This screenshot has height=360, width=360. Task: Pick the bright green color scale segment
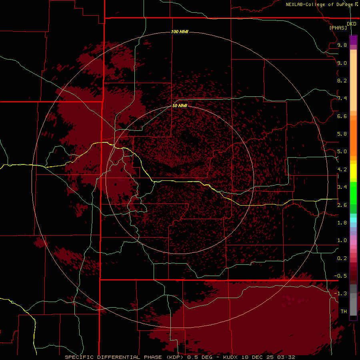coord(353,193)
